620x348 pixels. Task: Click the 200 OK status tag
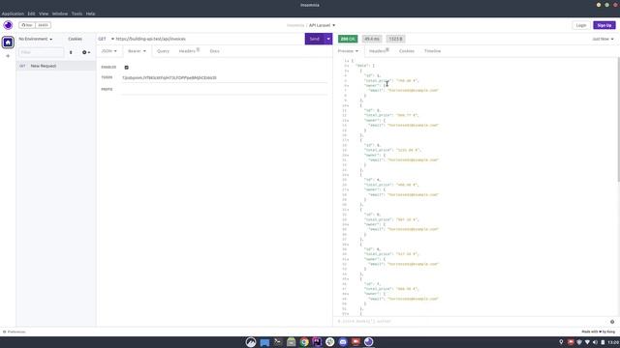pos(348,39)
